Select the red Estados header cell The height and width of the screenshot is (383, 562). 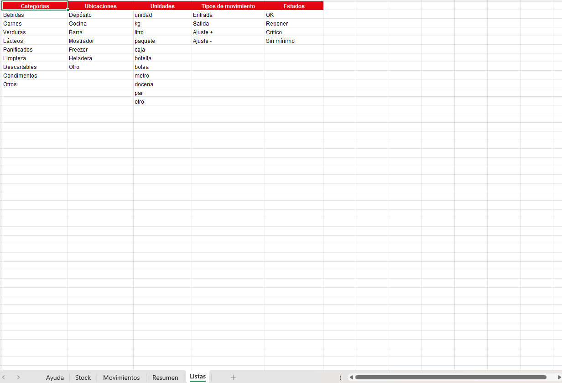pyautogui.click(x=294, y=6)
